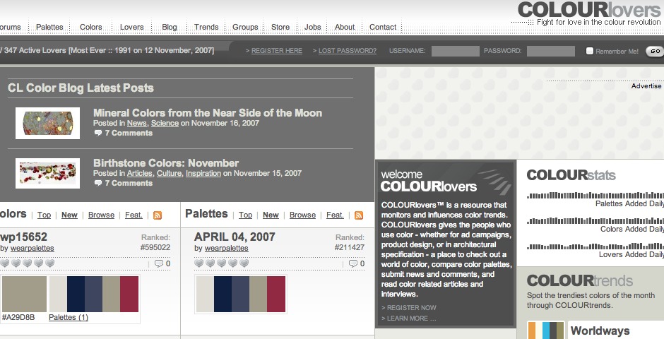664x339 pixels.
Task: Click the Birthstone November post thumbnail
Action: click(x=47, y=174)
